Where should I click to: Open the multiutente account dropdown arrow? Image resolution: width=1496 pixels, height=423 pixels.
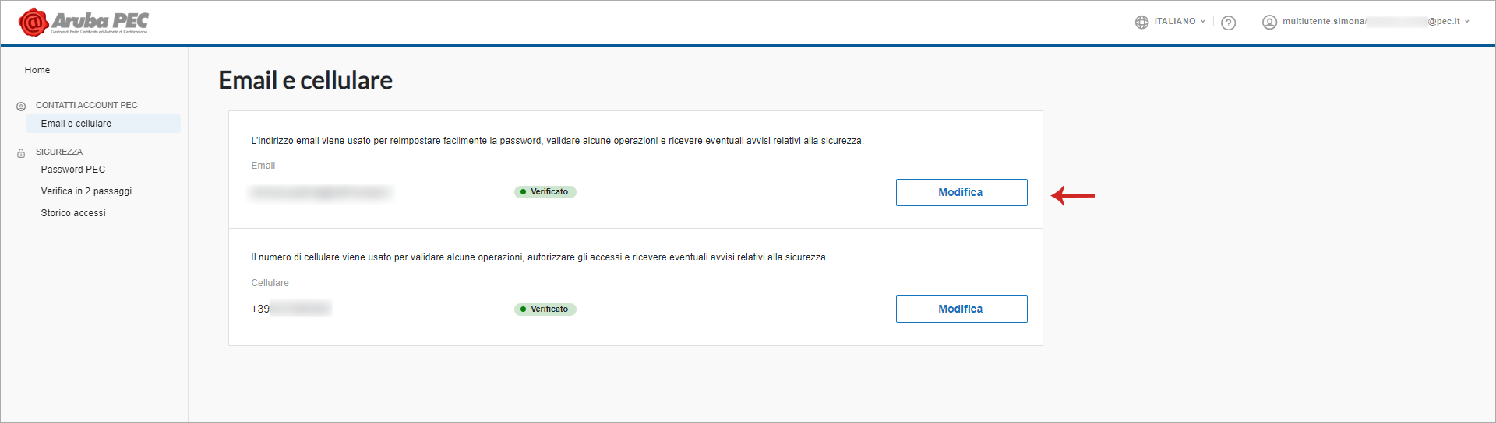1466,22
